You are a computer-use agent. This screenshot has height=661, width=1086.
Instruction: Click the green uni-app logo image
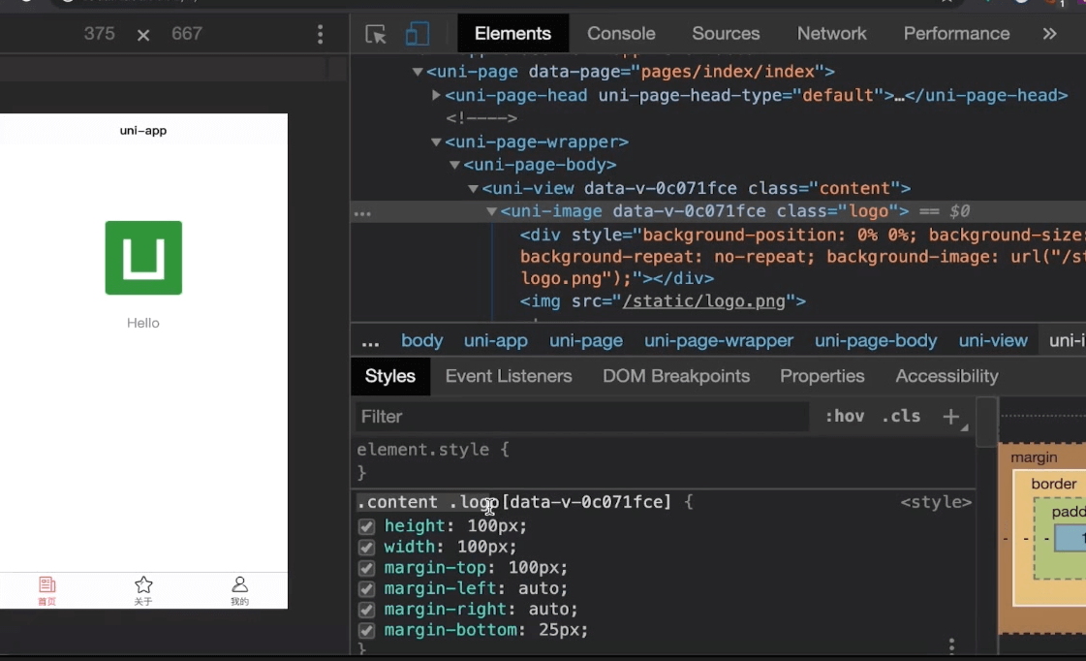[x=143, y=258]
